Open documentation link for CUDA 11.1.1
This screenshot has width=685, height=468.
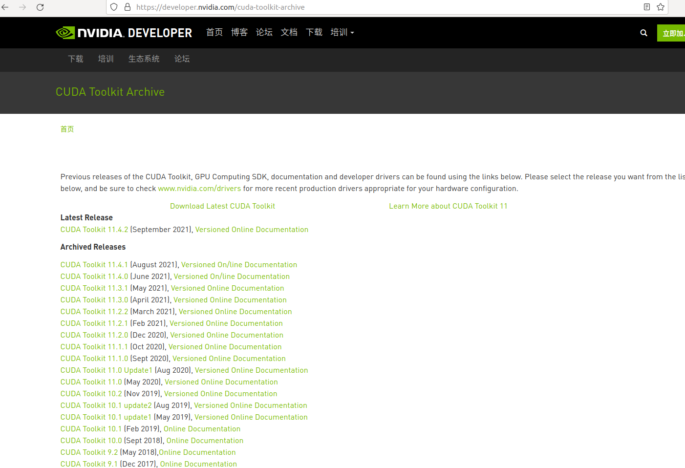[x=225, y=347]
